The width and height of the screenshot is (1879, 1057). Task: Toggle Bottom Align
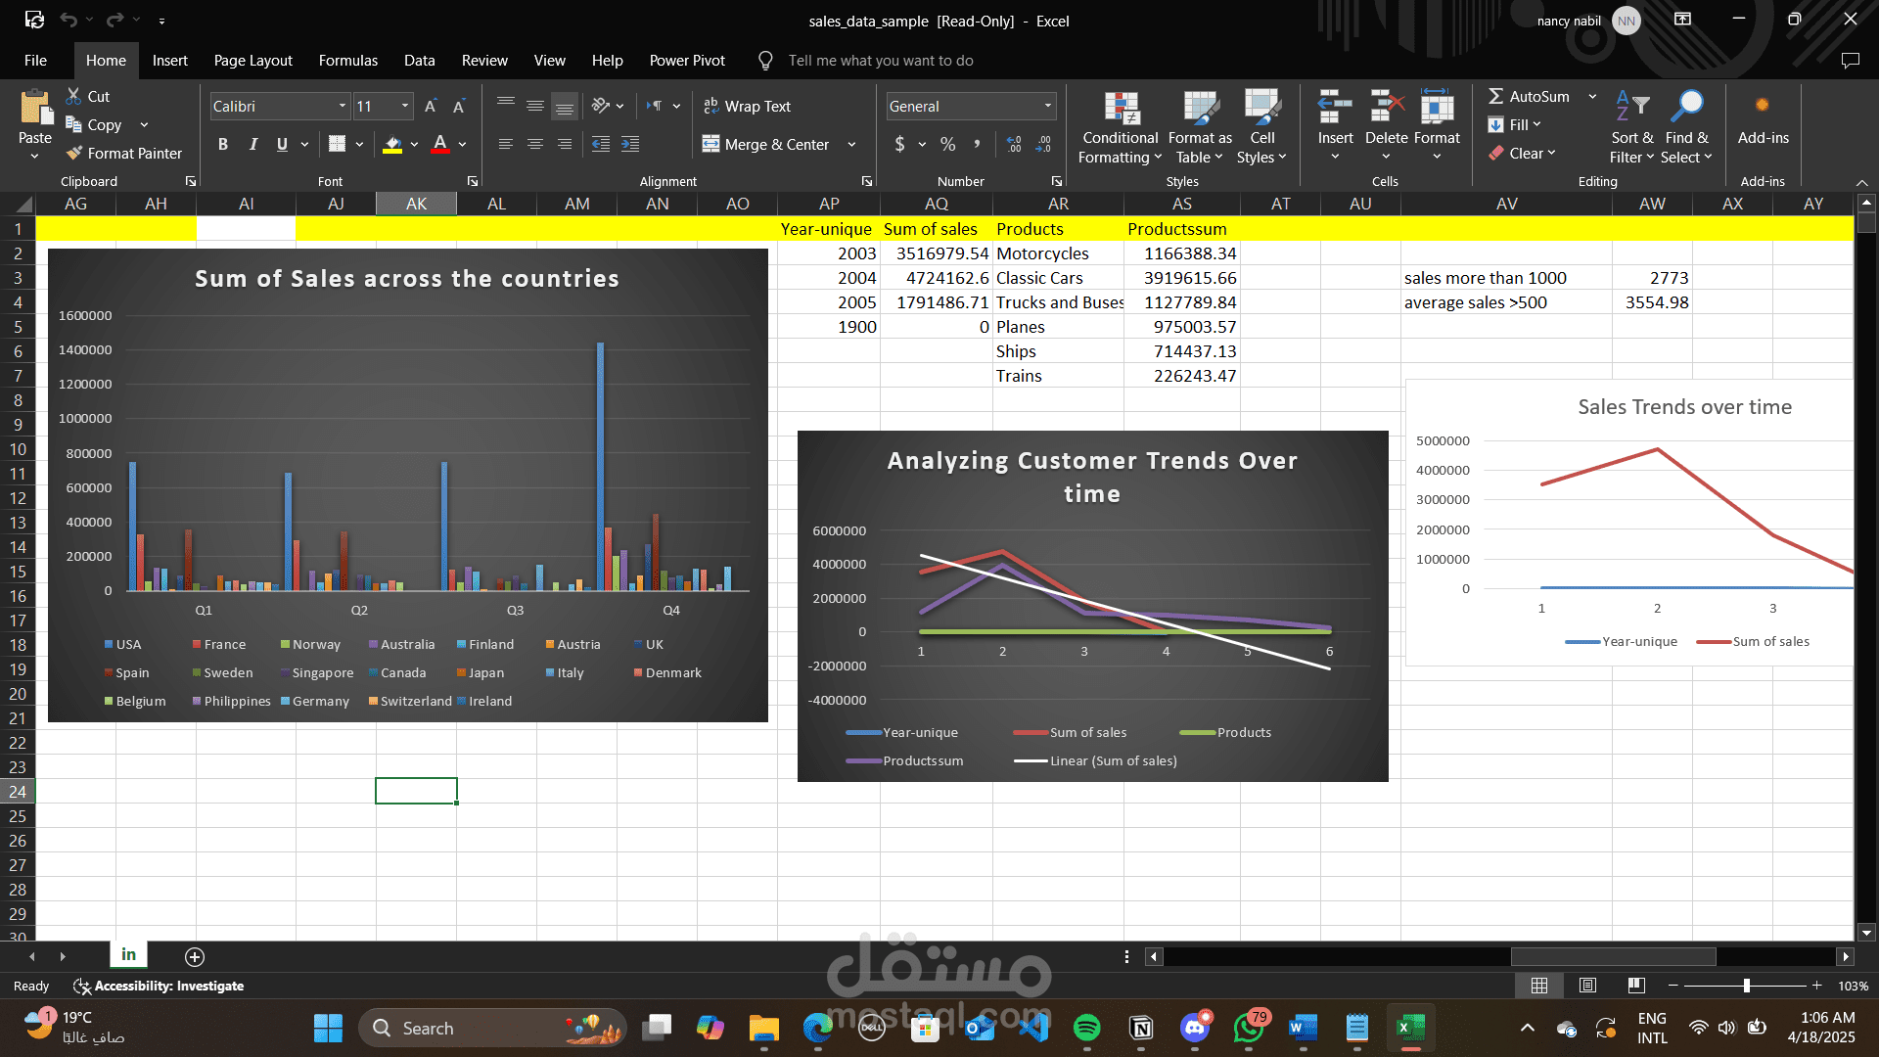click(x=564, y=106)
